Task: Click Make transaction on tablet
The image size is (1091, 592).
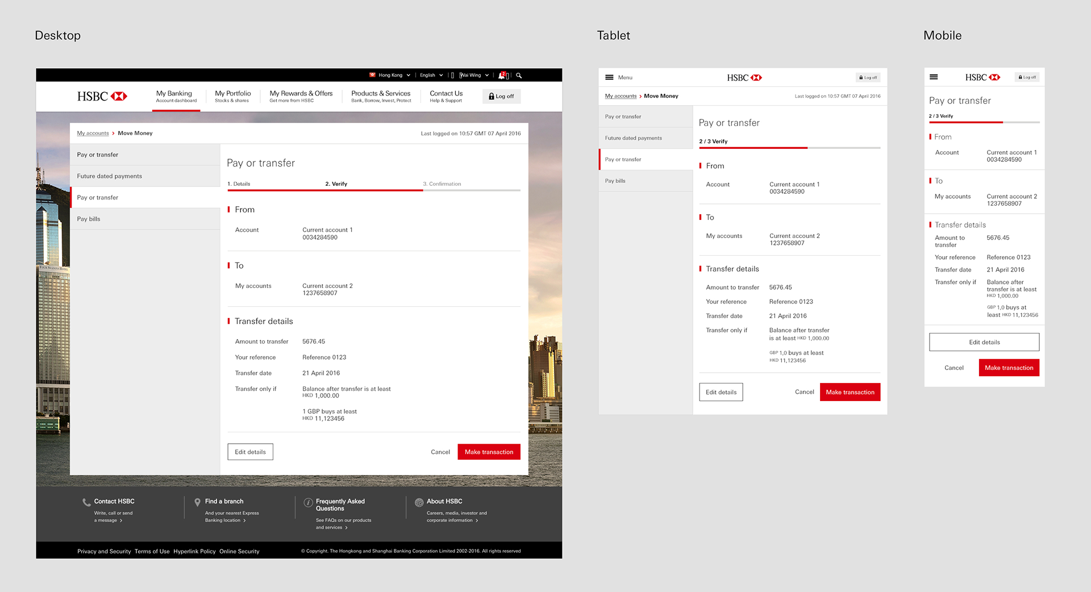Action: [x=850, y=392]
